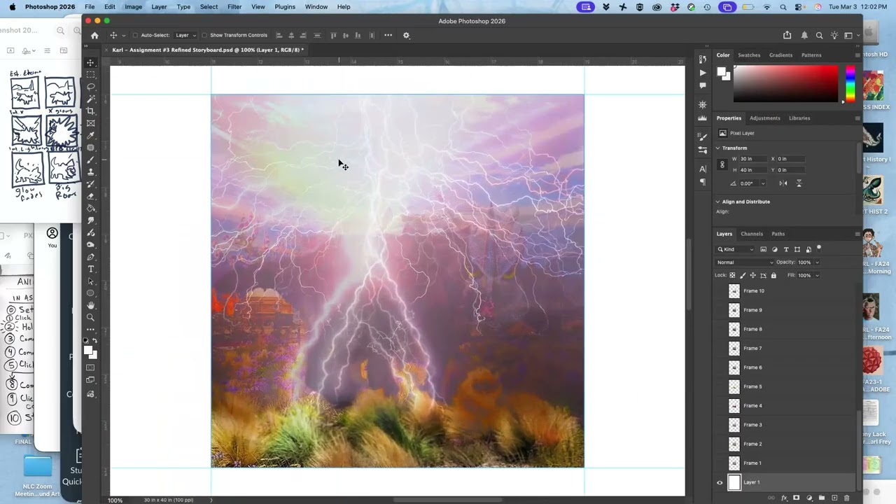The width and height of the screenshot is (896, 504).
Task: Open Search with magnifier in Photoshop header
Action: click(x=819, y=35)
